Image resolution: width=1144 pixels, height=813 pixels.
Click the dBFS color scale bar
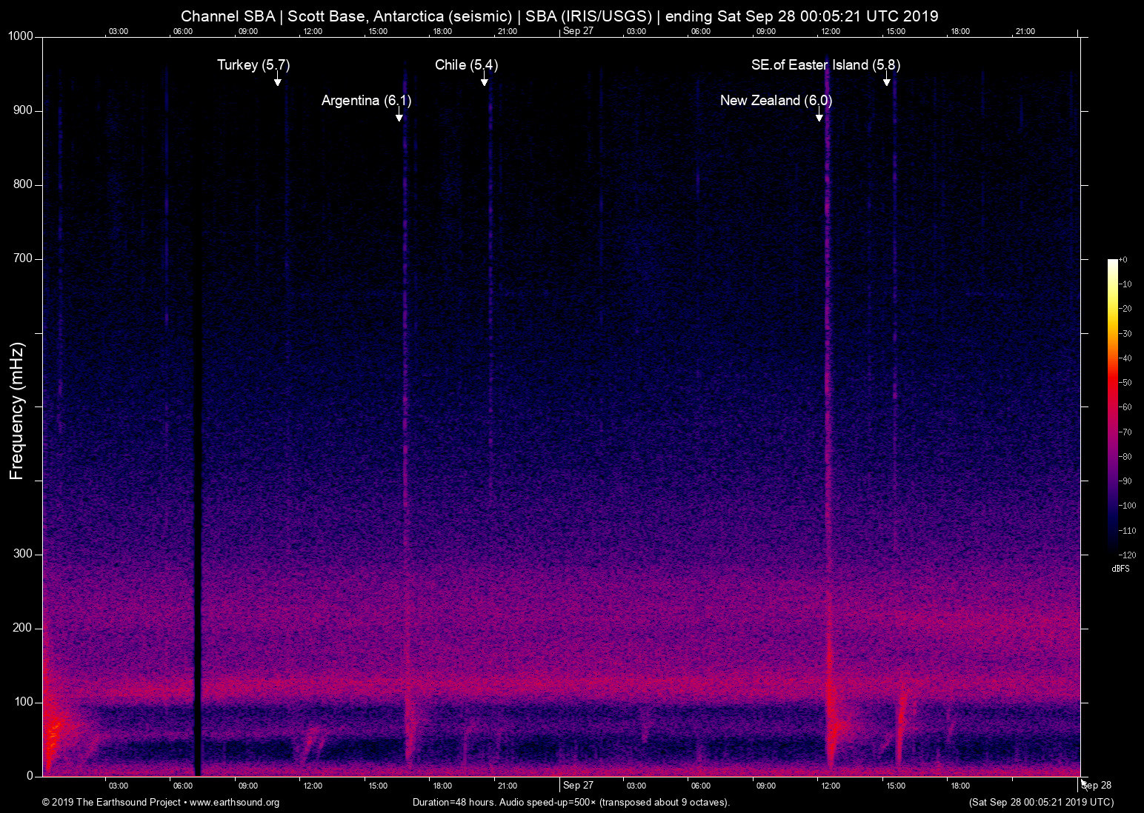(x=1112, y=406)
